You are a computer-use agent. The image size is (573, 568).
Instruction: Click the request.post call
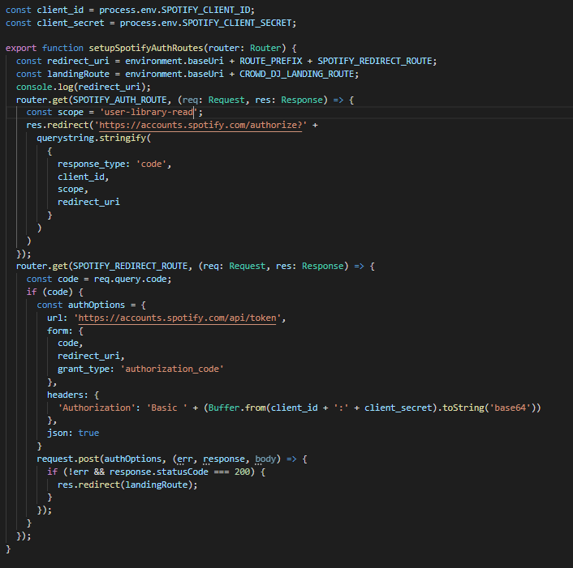(68, 459)
